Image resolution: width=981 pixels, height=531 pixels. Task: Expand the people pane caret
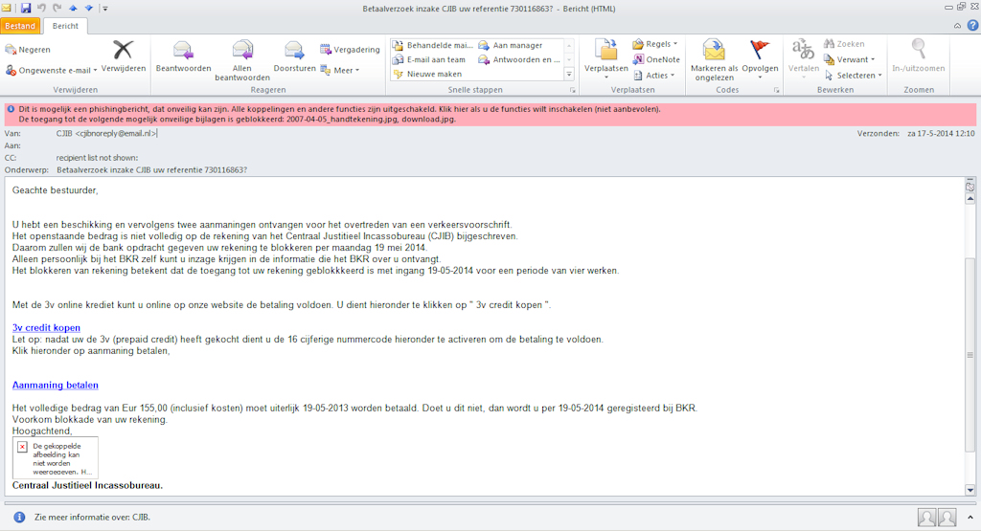coord(970,518)
